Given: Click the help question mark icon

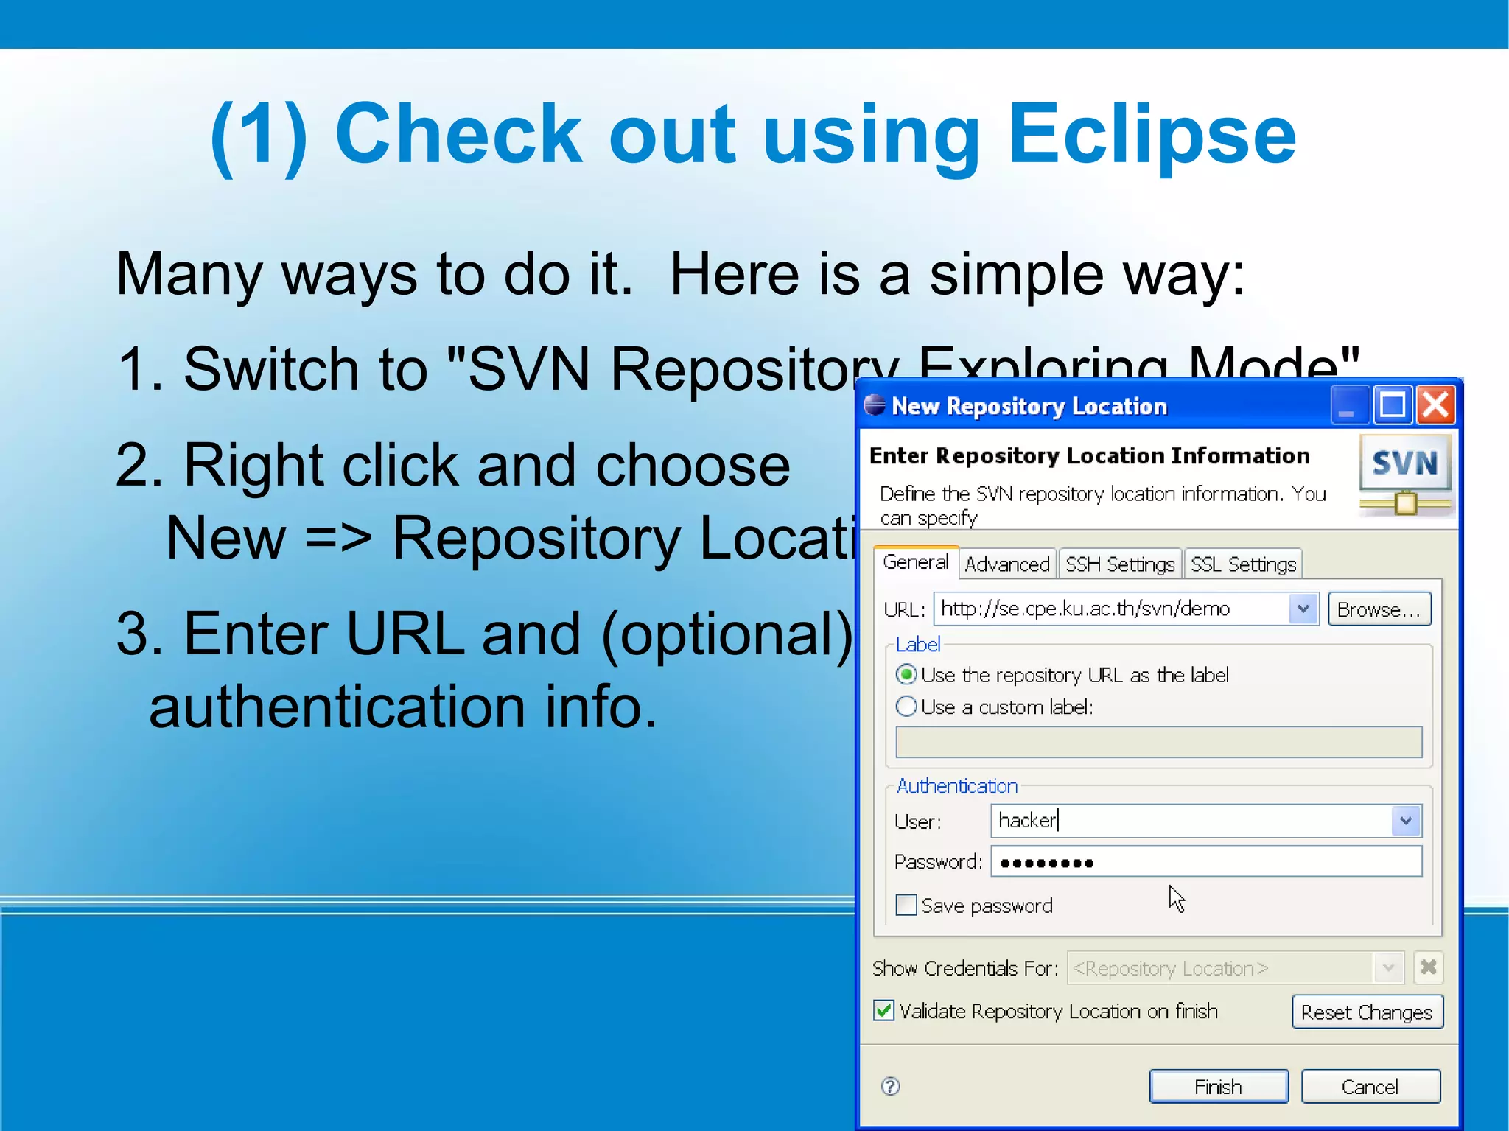Looking at the screenshot, I should coord(890,1086).
